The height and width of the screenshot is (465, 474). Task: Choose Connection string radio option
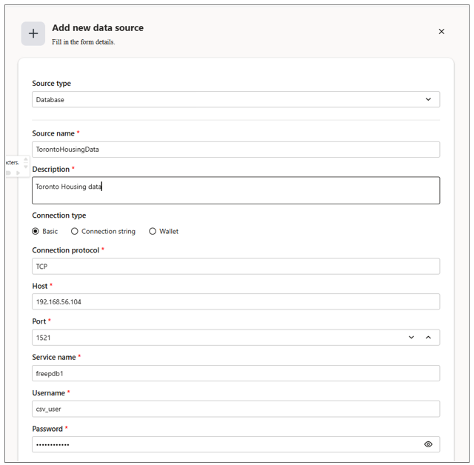tap(75, 231)
